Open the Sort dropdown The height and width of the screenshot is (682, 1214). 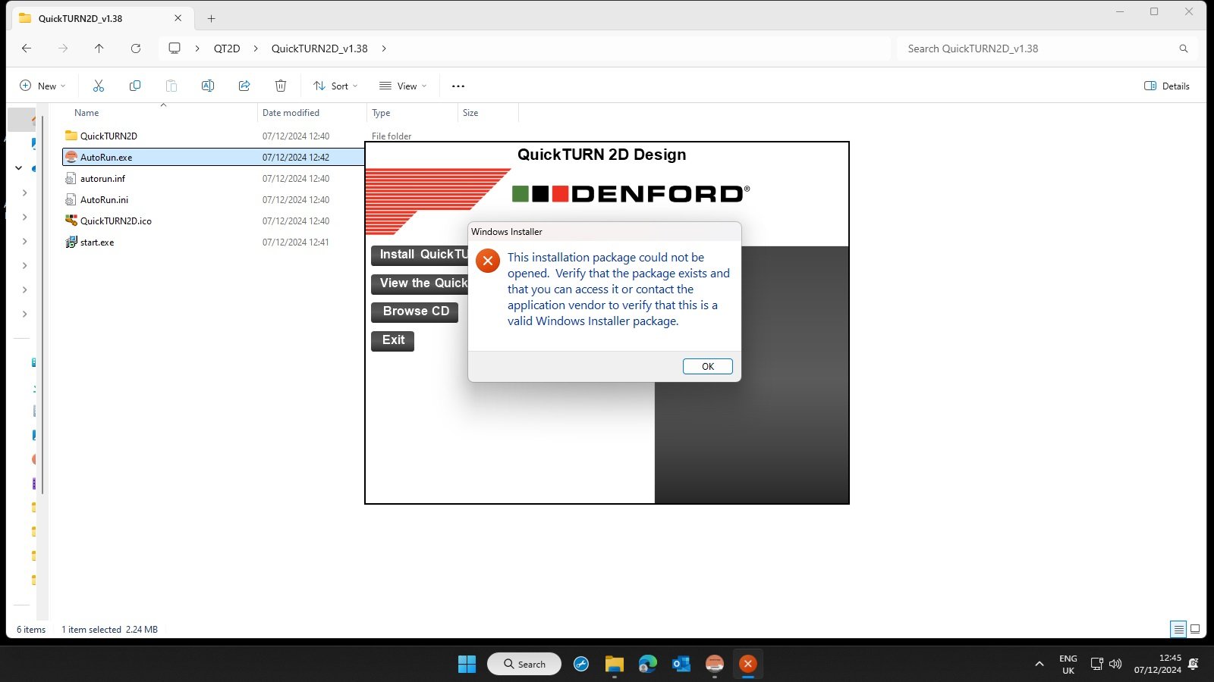[335, 86]
